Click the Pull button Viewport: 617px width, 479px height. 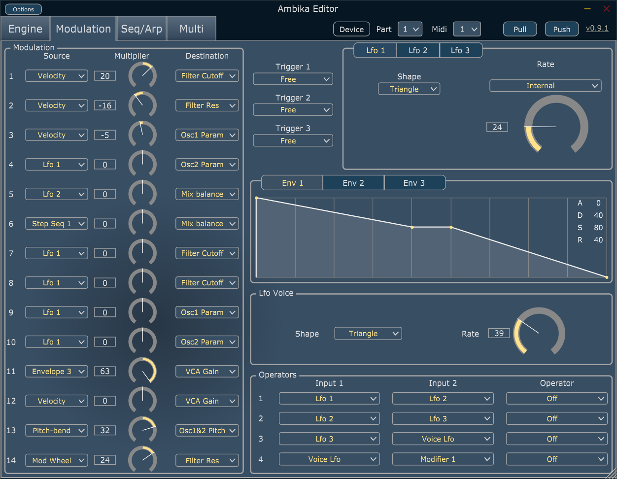[520, 29]
